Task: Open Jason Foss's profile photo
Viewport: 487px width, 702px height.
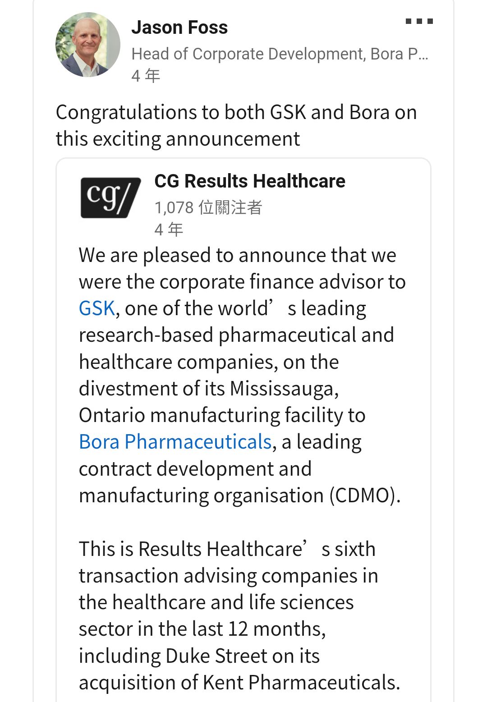Action: (88, 45)
